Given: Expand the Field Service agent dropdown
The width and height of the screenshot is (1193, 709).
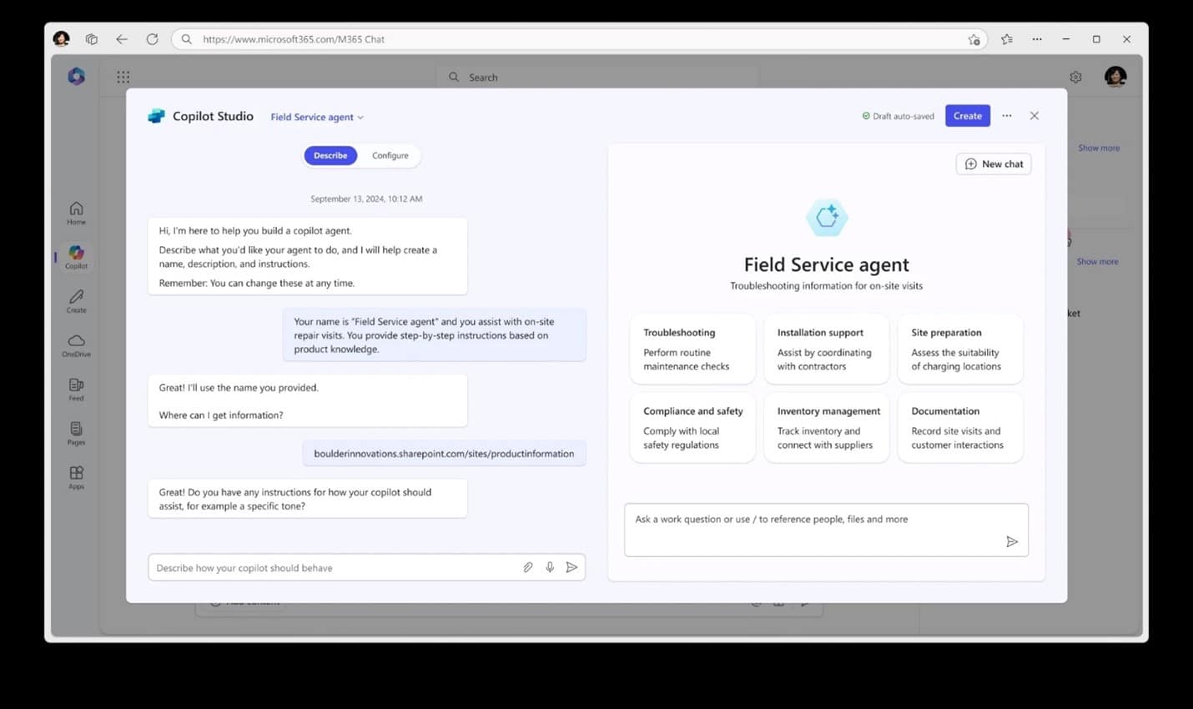Looking at the screenshot, I should [x=317, y=117].
